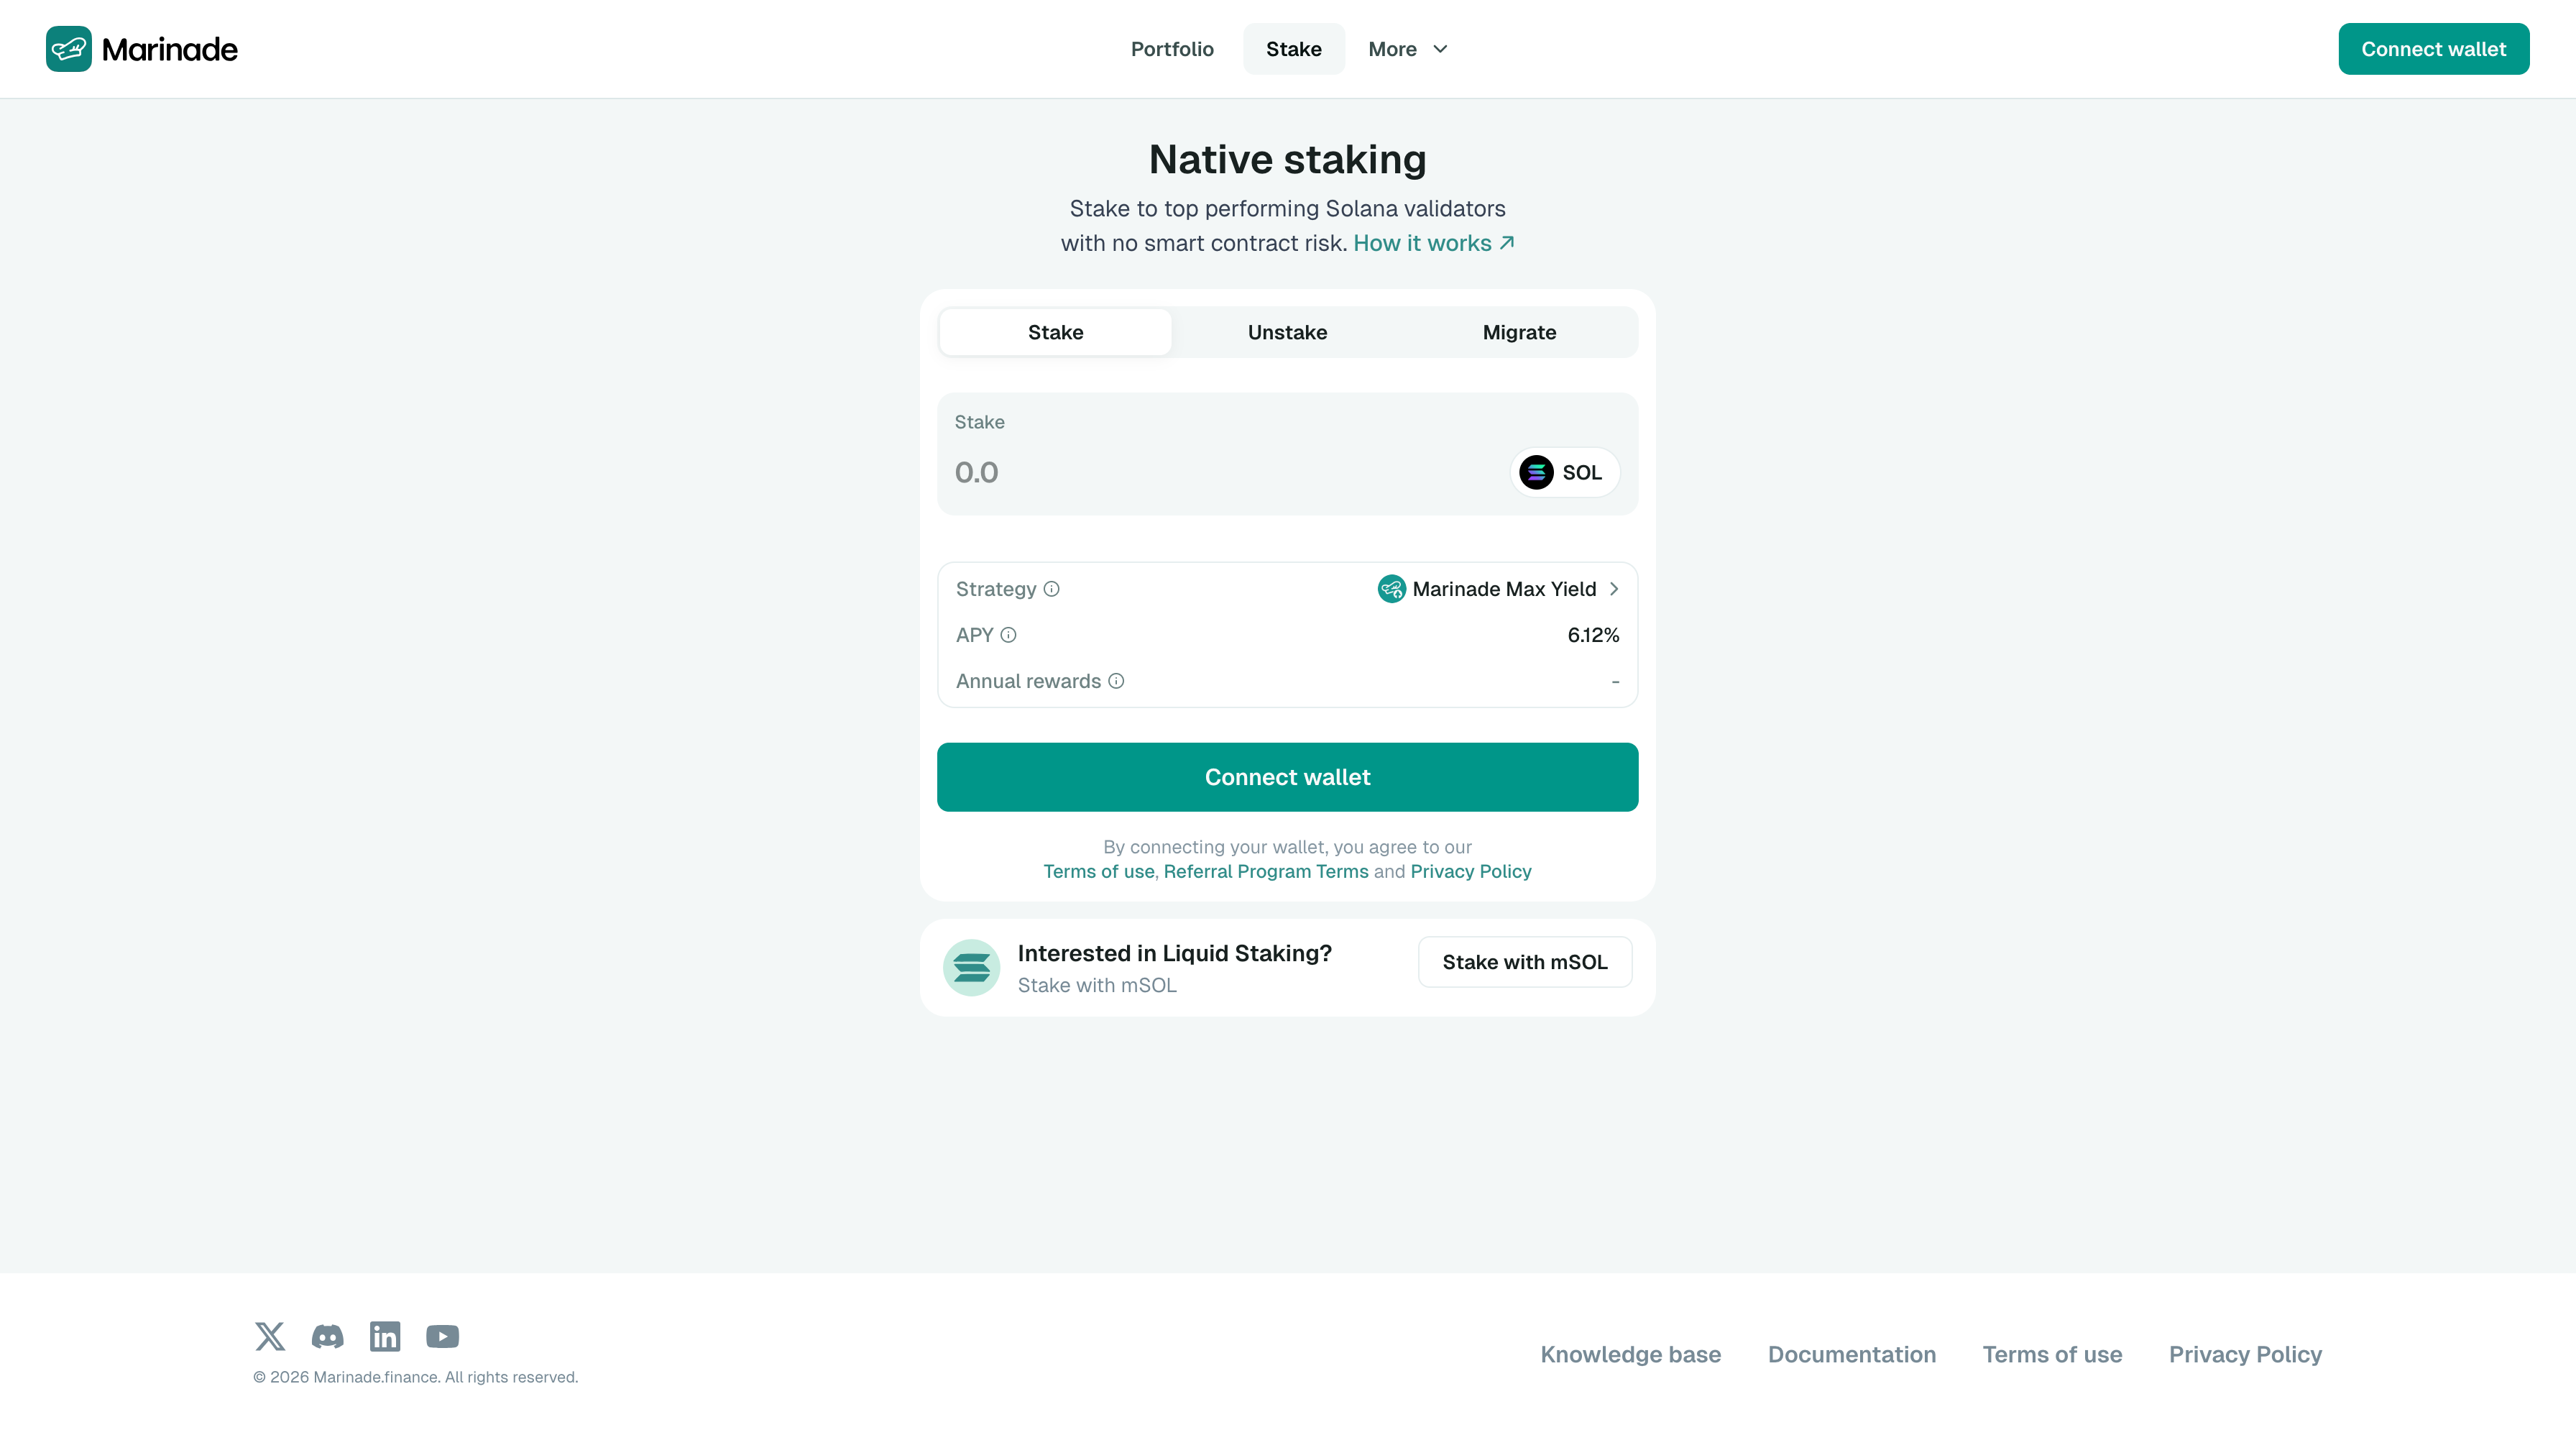2576x1435 pixels.
Task: Click the stake amount input field
Action: click(x=1200, y=472)
